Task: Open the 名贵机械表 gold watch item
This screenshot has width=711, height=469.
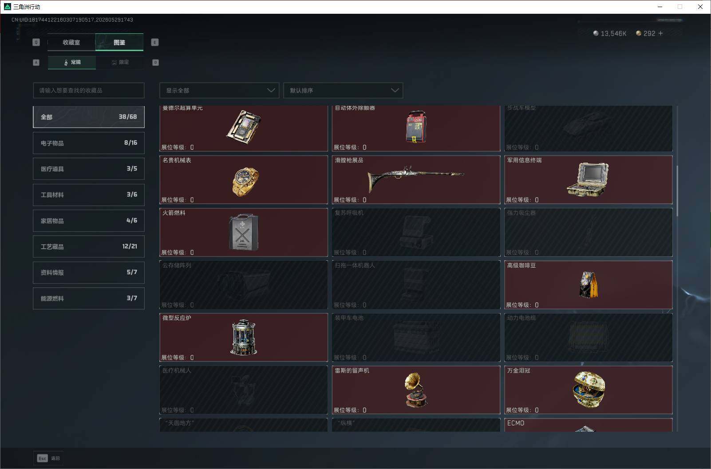Action: tap(245, 182)
